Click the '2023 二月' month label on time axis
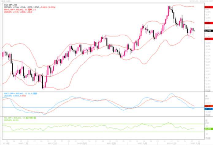Screen dimensions: 213x145 point(23,143)
